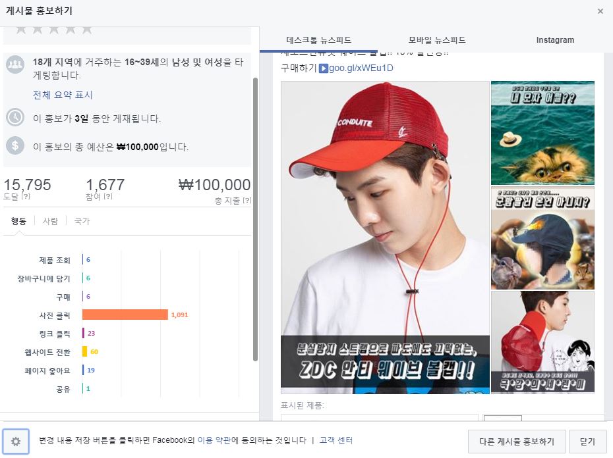Click the 다른 게시물 홍보하기 button
This screenshot has height=458, width=613.
coord(517,442)
